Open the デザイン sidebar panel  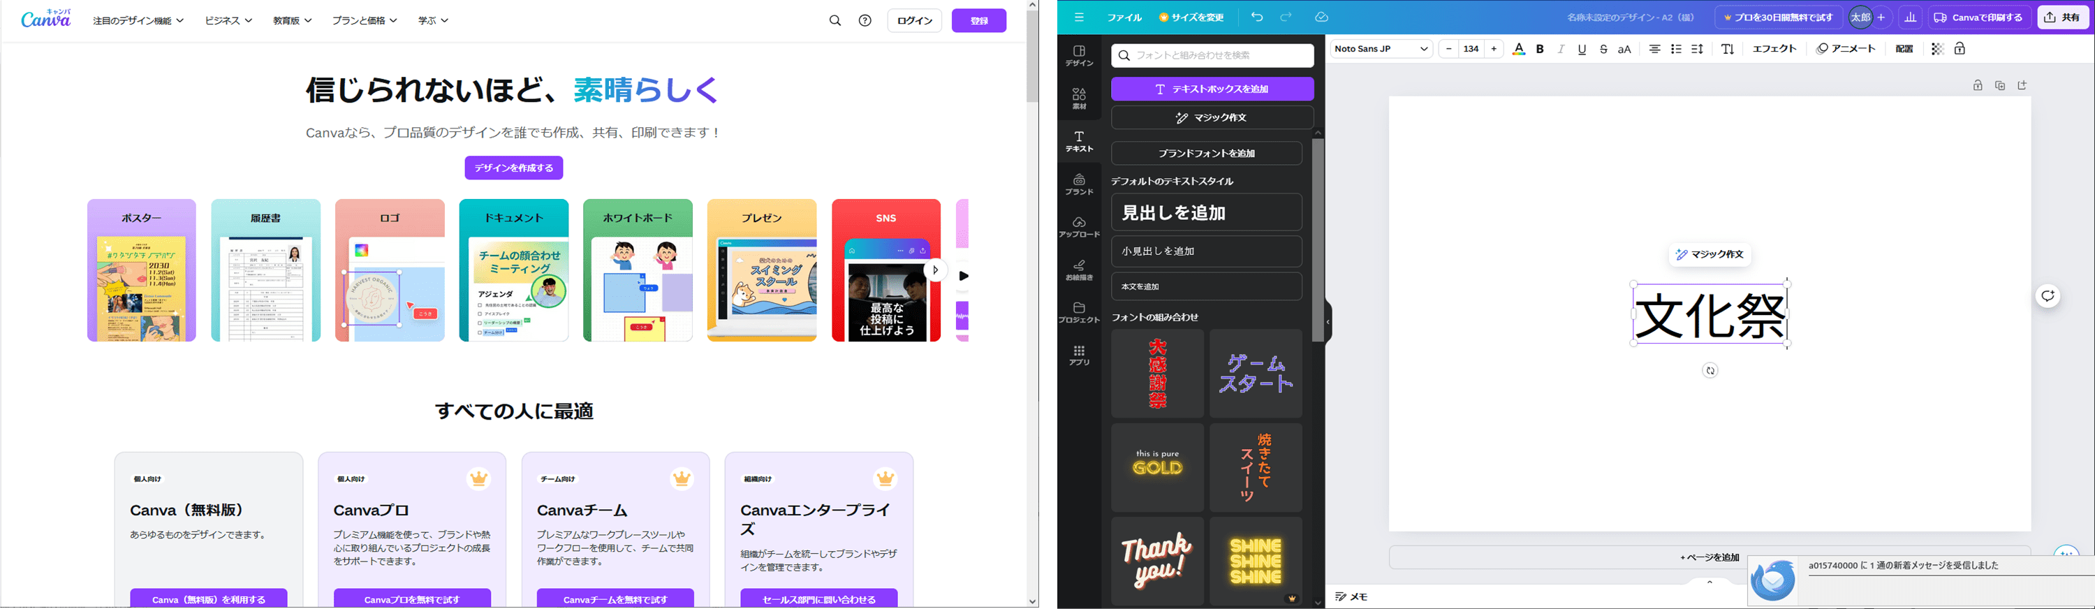click(1079, 55)
